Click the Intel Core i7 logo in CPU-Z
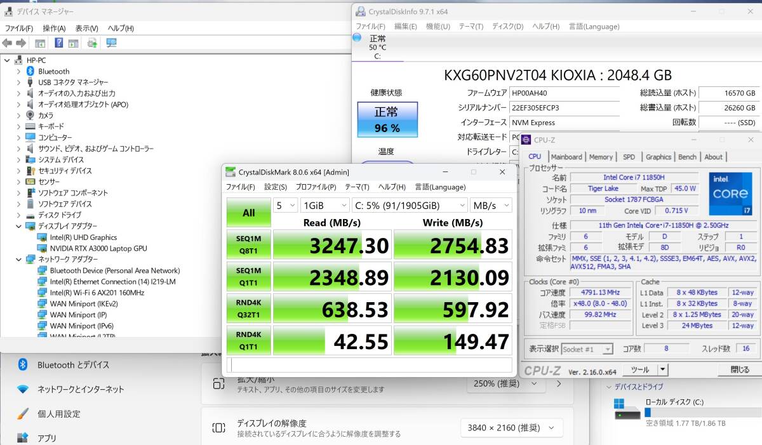The image size is (762, 445). coord(730,194)
